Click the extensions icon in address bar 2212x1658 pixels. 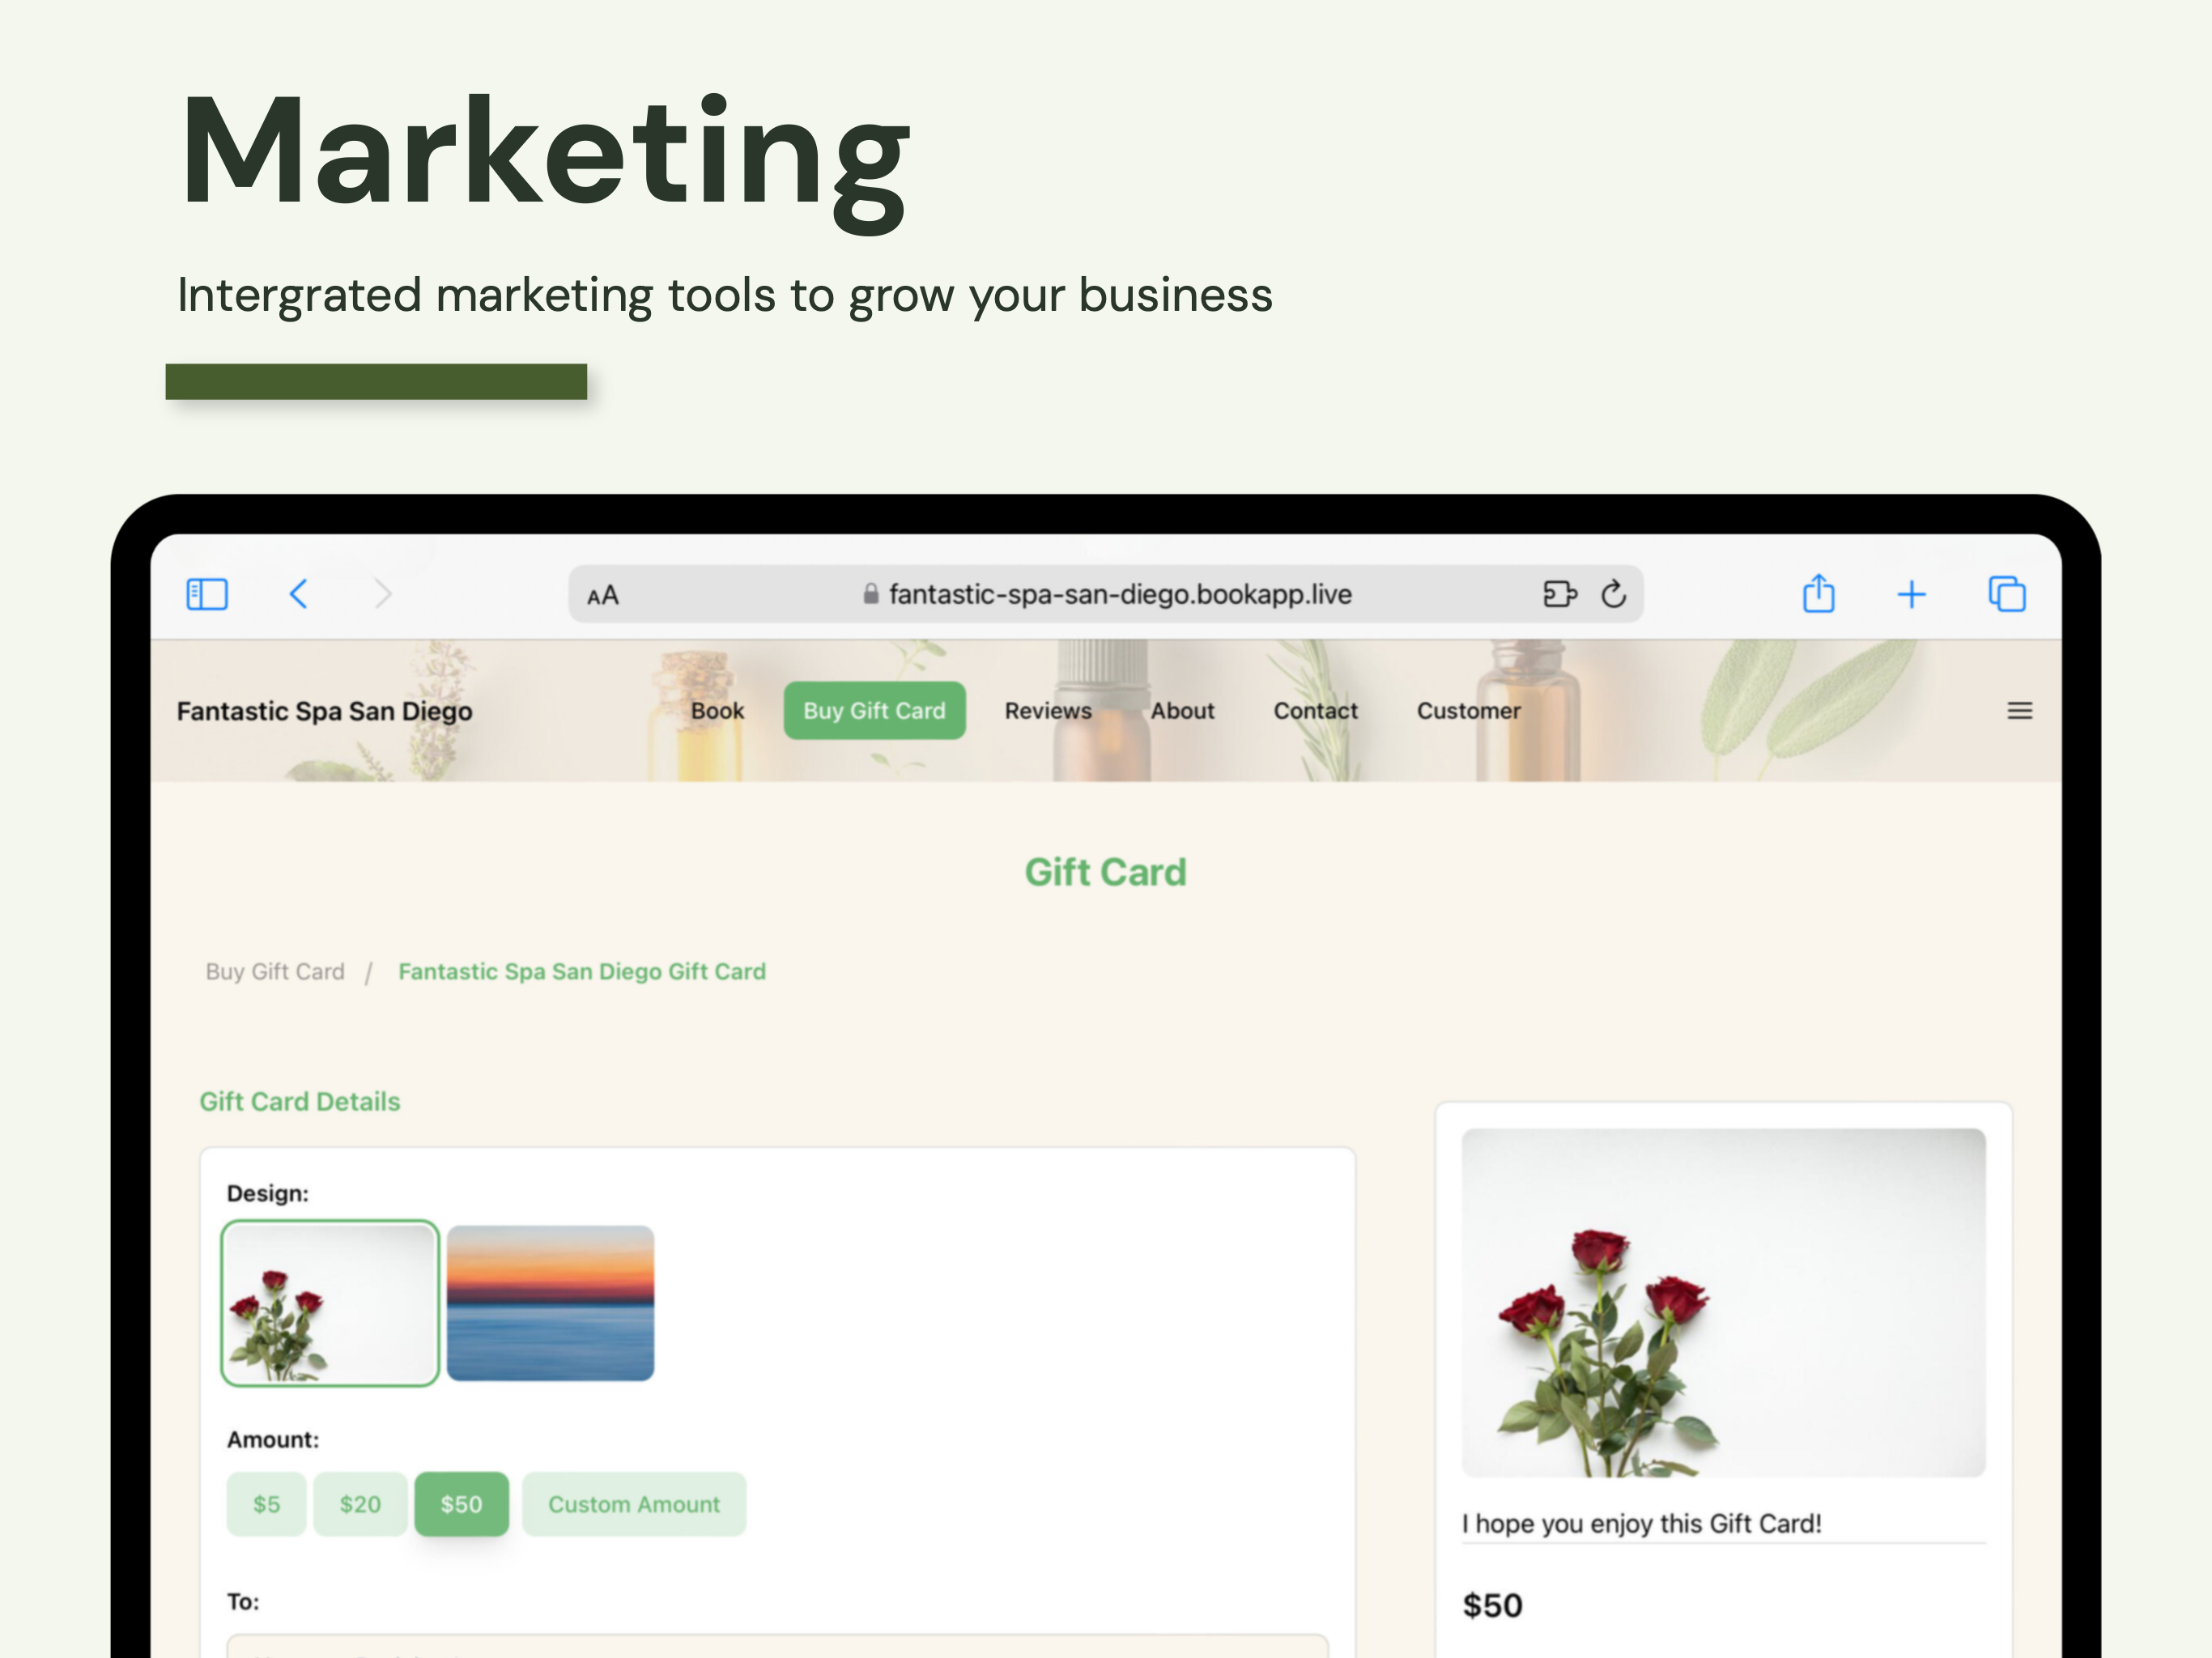pyautogui.click(x=1559, y=595)
